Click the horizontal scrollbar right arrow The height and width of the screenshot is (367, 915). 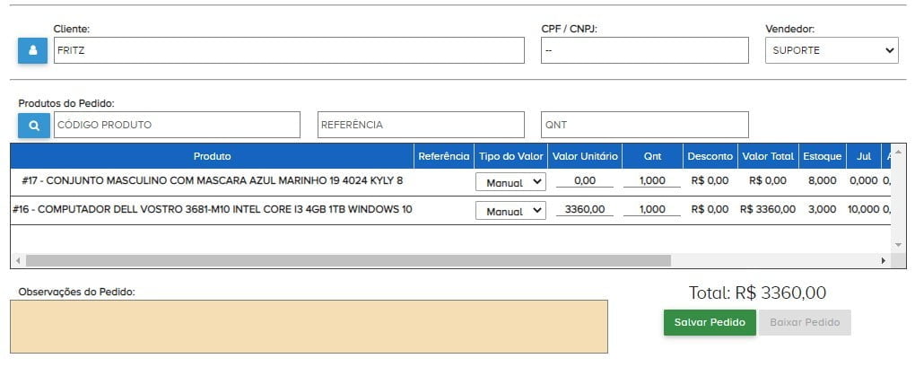pos(883,261)
